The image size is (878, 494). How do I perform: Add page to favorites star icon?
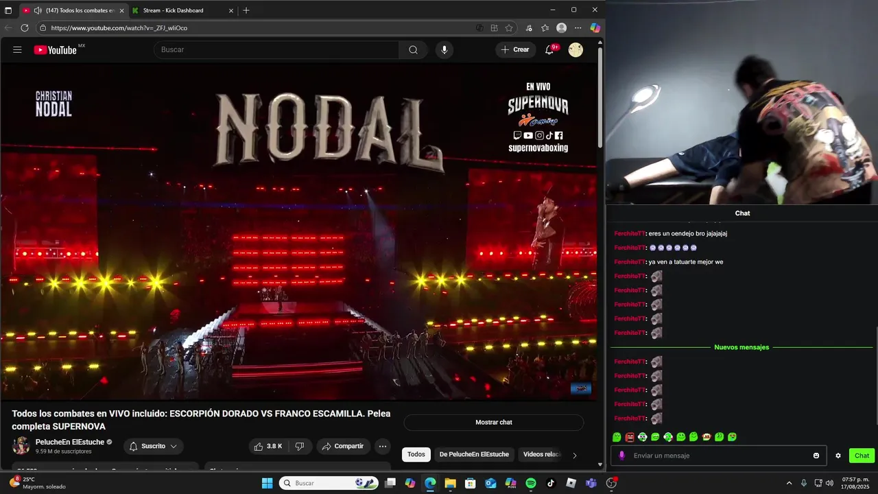(x=509, y=27)
